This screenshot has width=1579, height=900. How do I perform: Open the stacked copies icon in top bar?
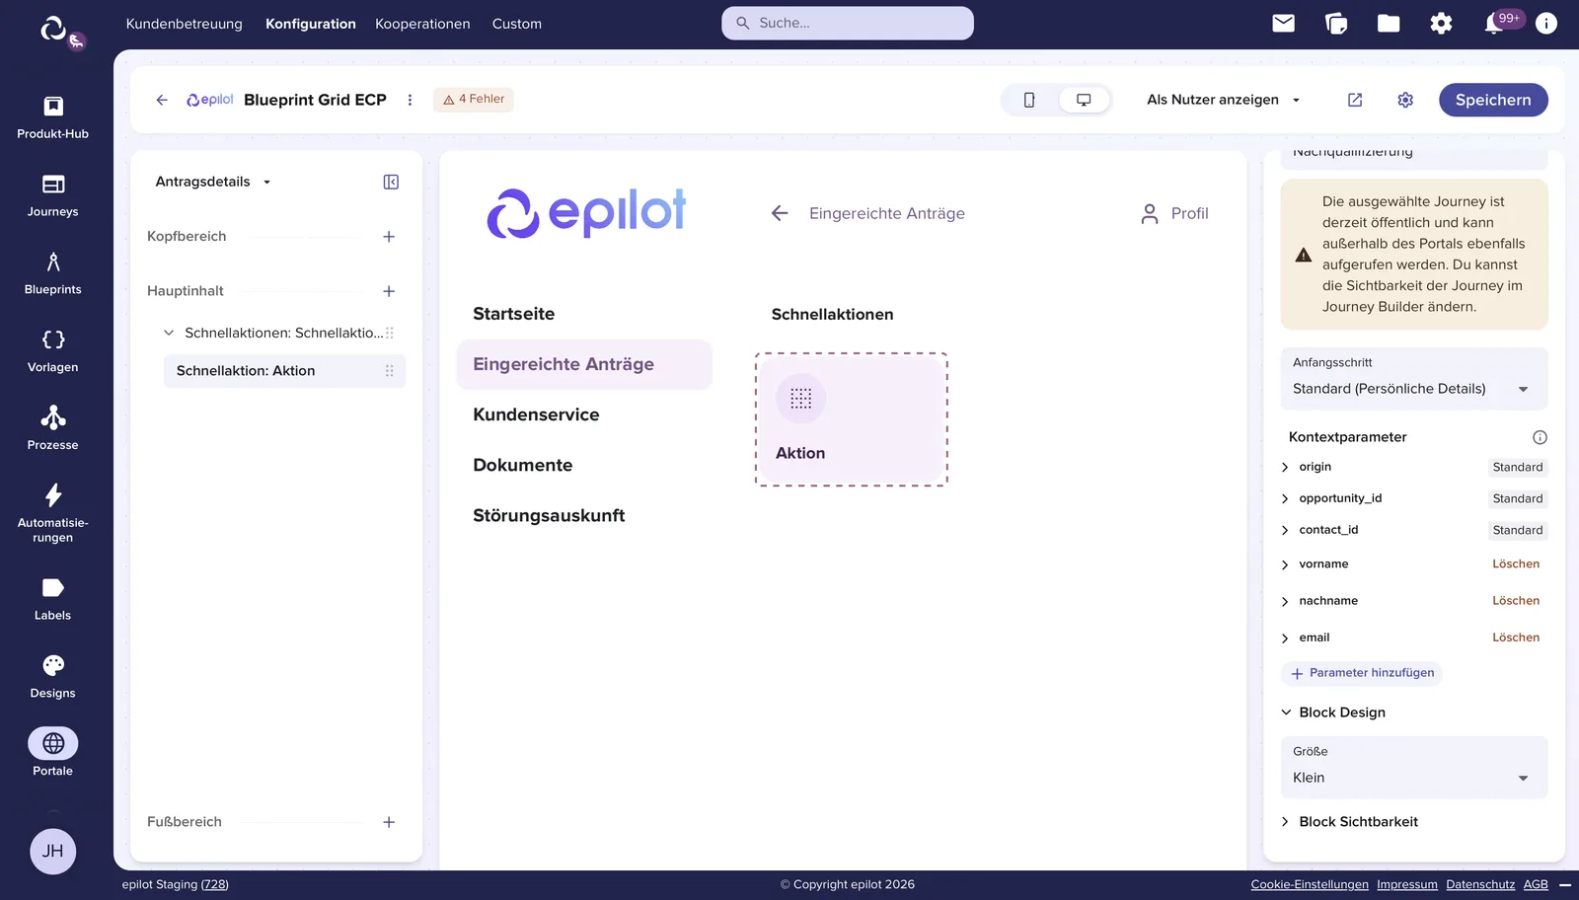[1336, 23]
